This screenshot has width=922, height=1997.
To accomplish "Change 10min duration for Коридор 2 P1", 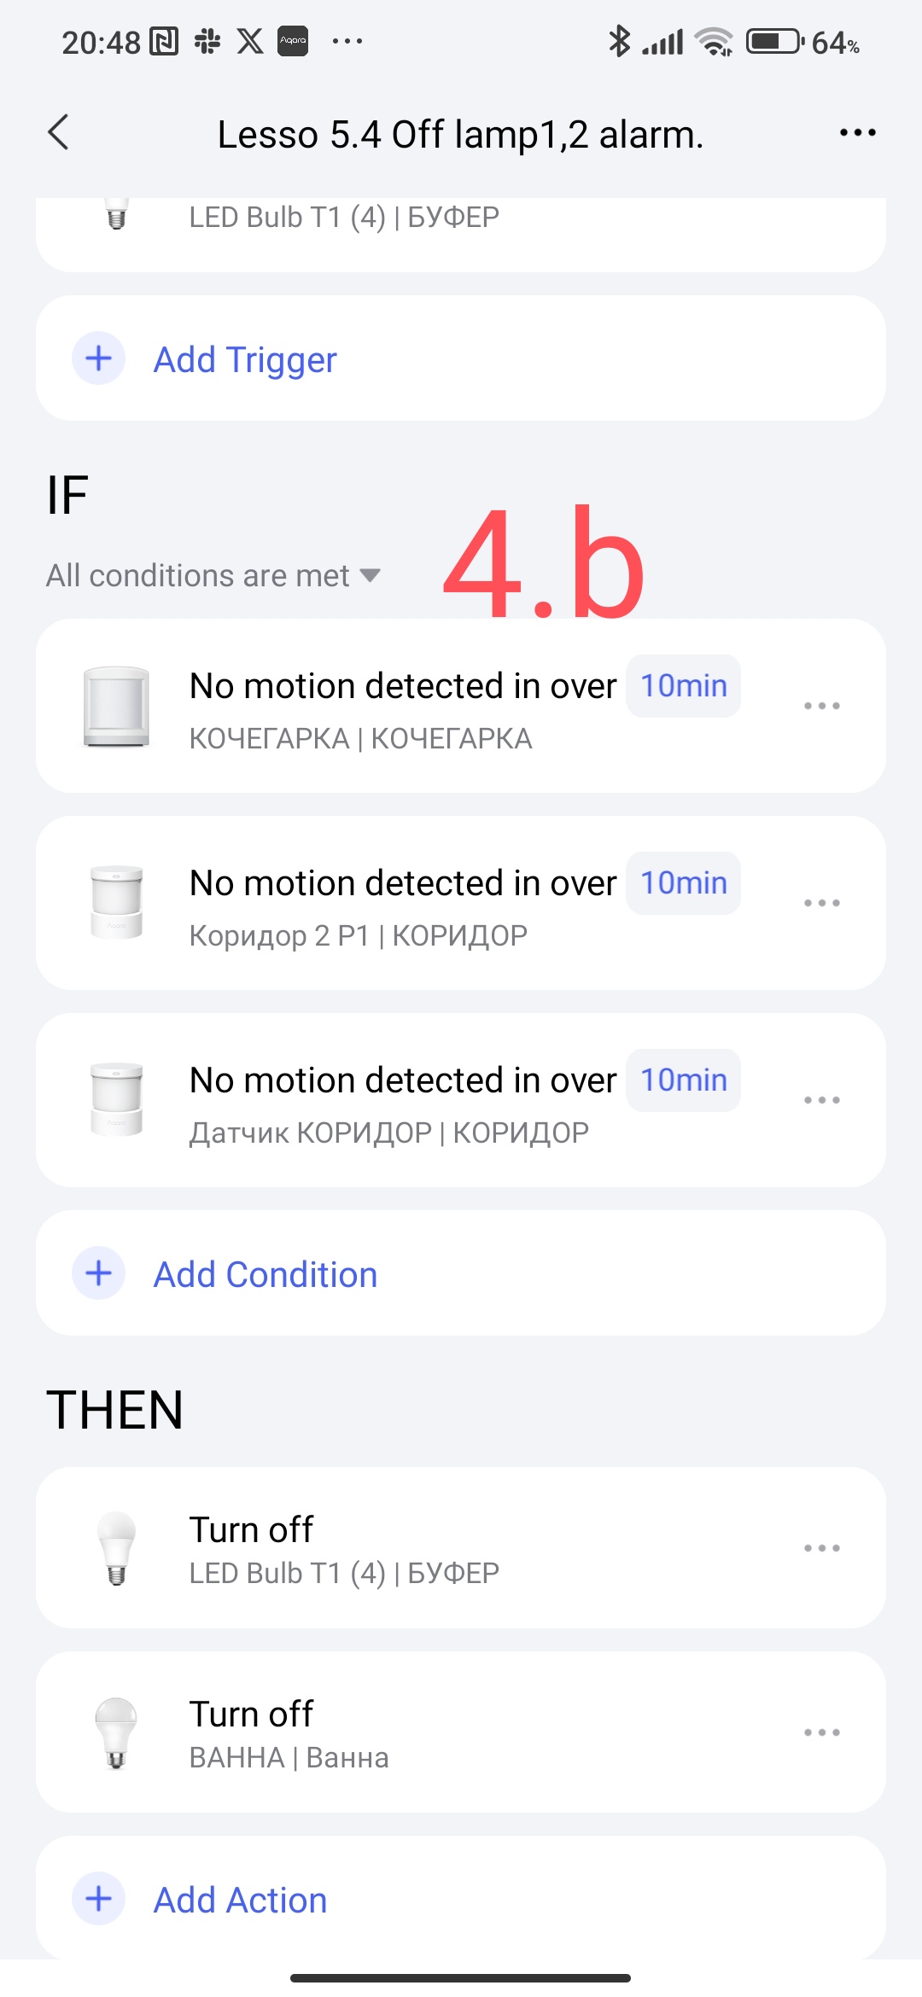I will [x=683, y=883].
